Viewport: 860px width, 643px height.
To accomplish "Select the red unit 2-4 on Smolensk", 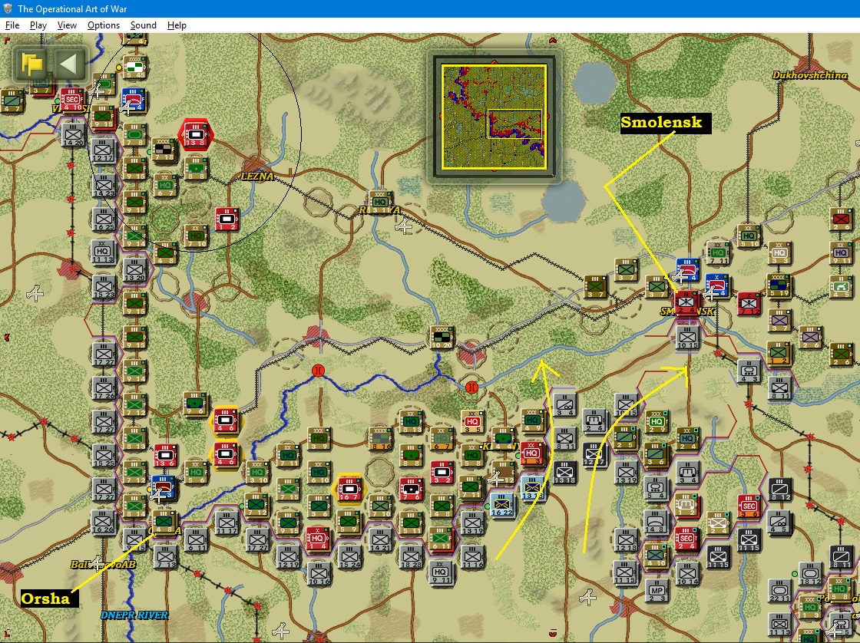I will coord(686,302).
